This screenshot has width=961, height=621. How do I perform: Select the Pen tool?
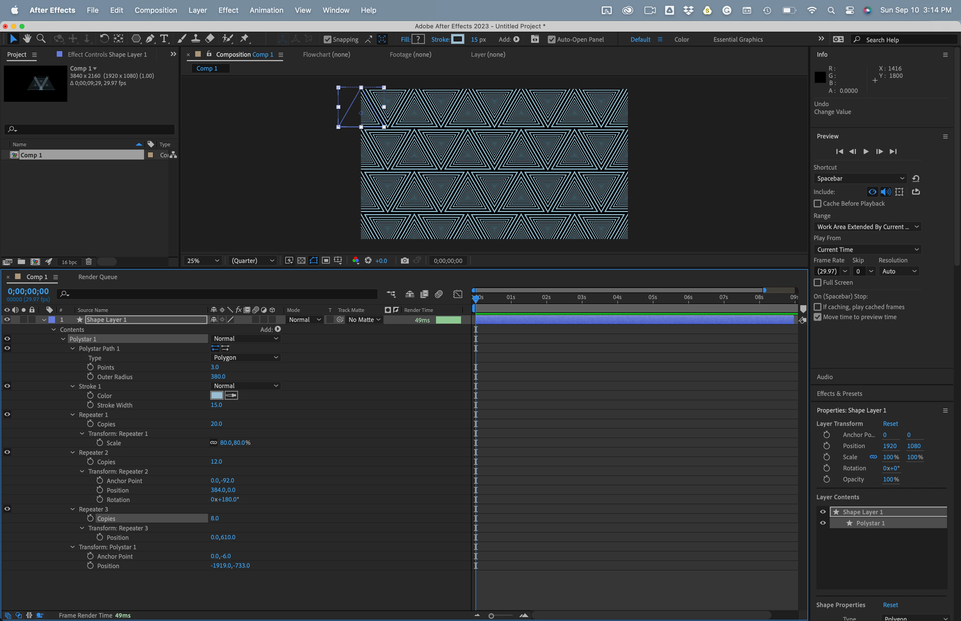150,39
